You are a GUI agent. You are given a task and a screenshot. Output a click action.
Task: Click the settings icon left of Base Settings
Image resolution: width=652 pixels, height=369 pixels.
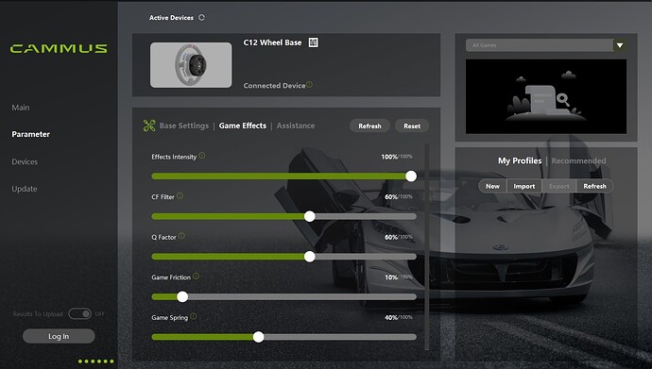(x=149, y=126)
